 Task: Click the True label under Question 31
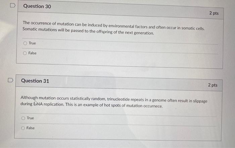[x=30, y=118]
